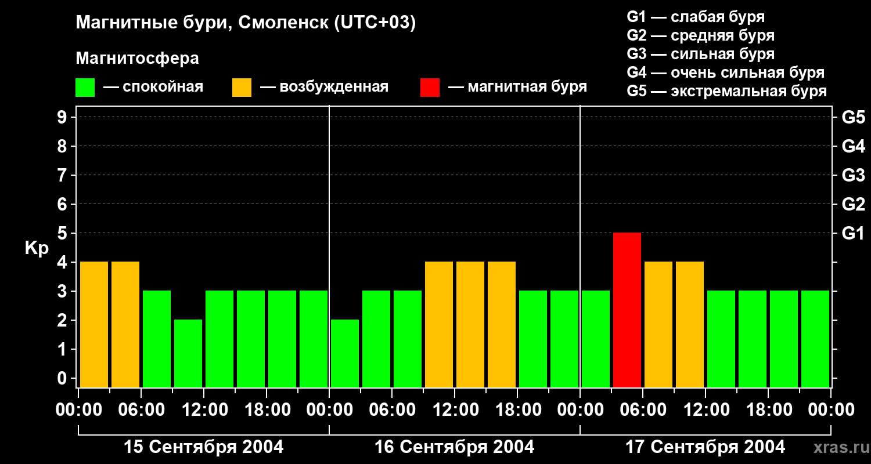Screen dimensions: 871x464
Task: Click the 'G5 — экстремальная буря' line
Action: [x=726, y=92]
